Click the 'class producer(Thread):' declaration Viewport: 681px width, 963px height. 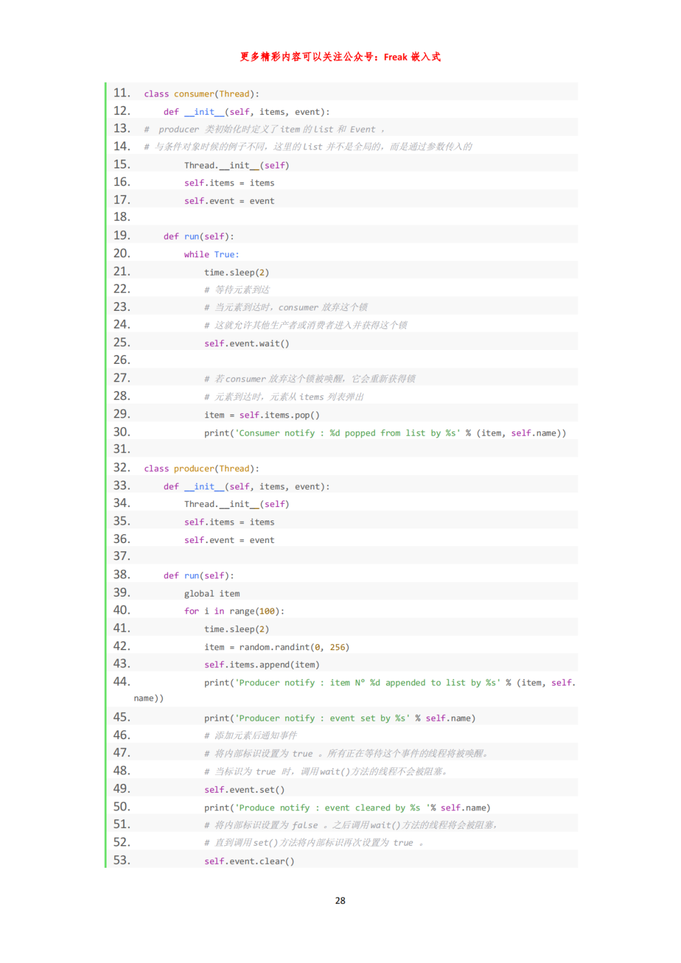[x=201, y=469]
